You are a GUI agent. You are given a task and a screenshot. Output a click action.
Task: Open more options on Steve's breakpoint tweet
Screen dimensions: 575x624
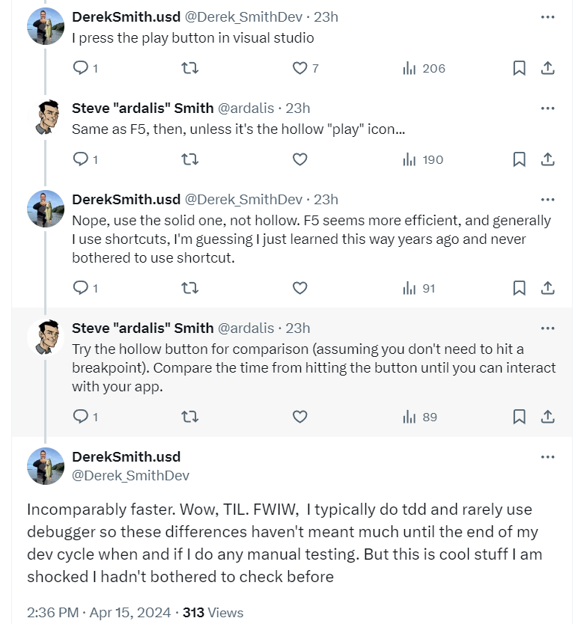[547, 327]
